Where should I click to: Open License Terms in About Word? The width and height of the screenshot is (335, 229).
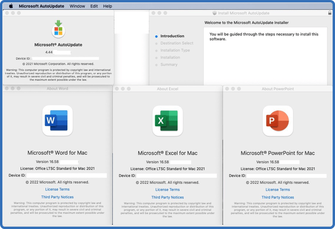57,189
